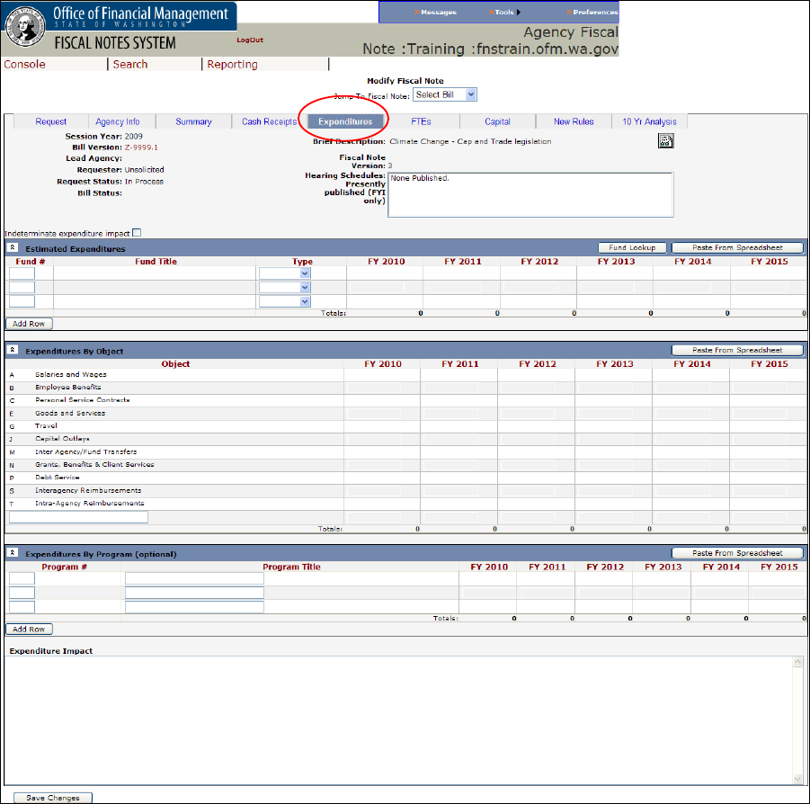Click Paste From Spreadsheet in Expenditures By Program
This screenshot has height=804, width=810.
737,553
